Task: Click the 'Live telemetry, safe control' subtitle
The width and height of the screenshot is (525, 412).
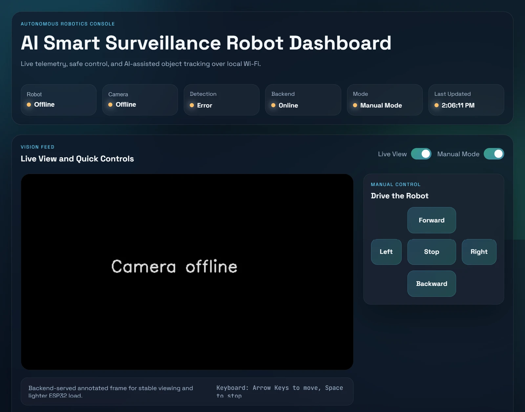Action: (x=141, y=64)
